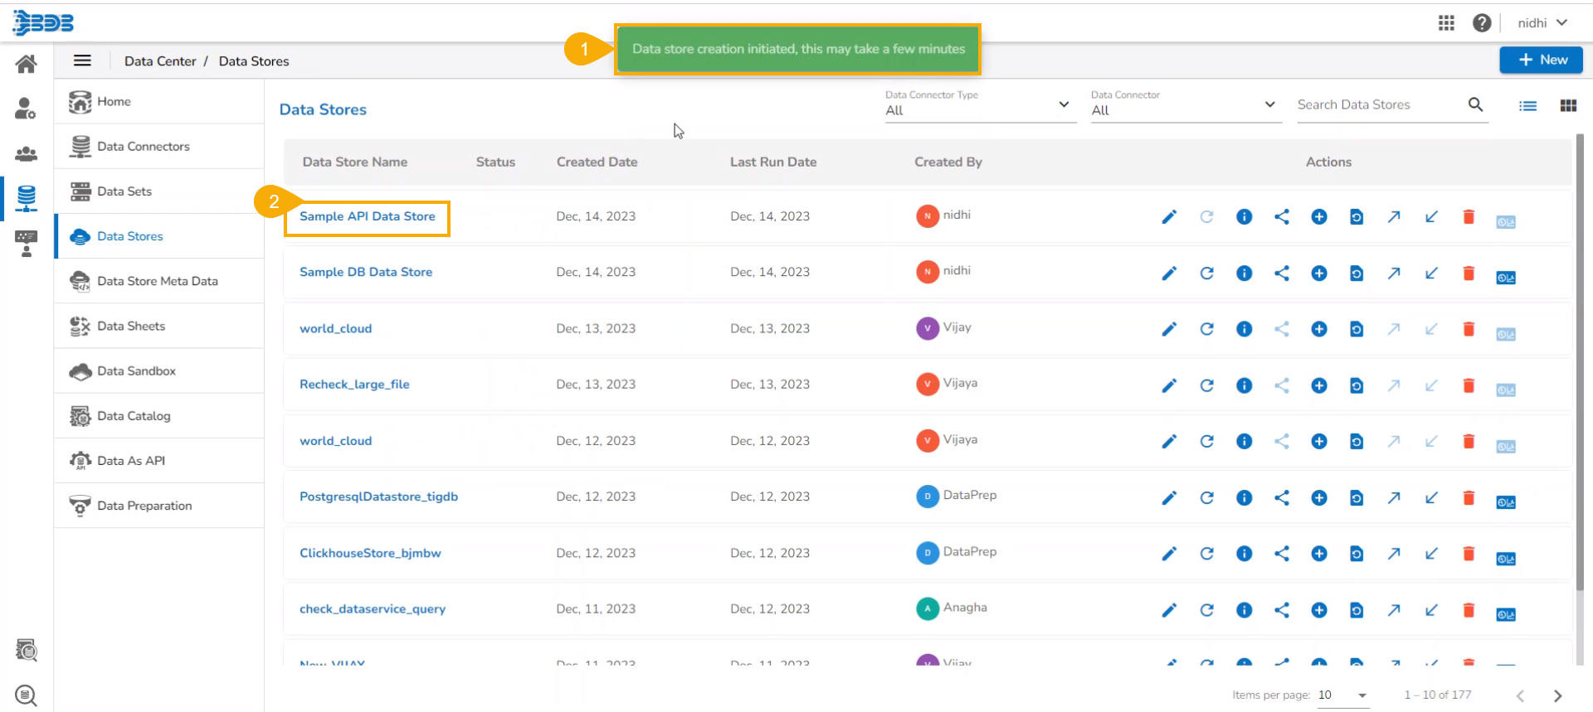
Task: Open the apps grid menu icon
Action: point(1446,23)
